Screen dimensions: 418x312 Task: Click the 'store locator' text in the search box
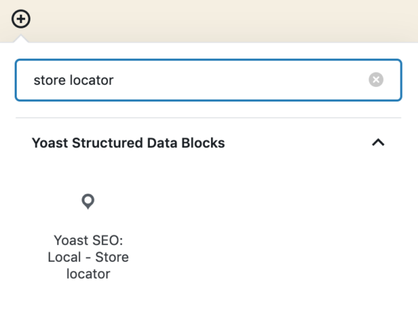[x=74, y=80]
